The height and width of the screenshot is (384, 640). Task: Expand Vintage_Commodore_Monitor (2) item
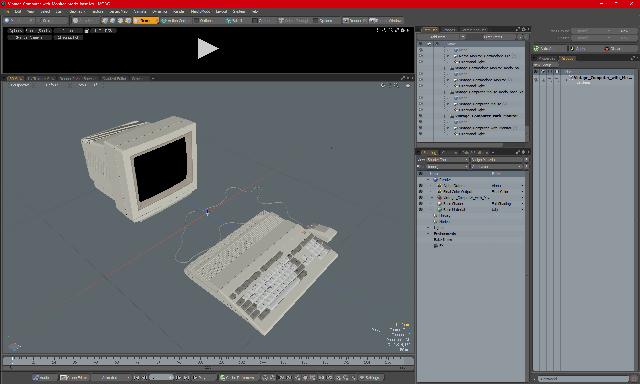click(x=448, y=80)
